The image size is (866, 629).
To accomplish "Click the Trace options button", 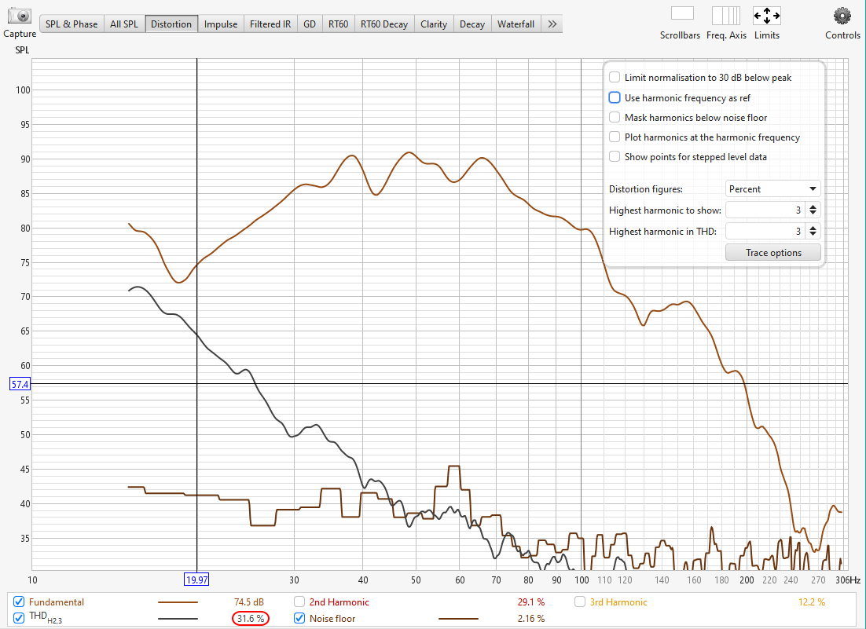I will pos(773,252).
